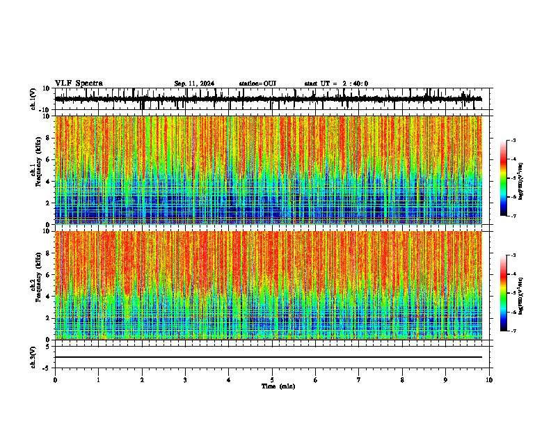Click the "Time (min)" axis label
Screen dimensions: 551x426
(278, 386)
